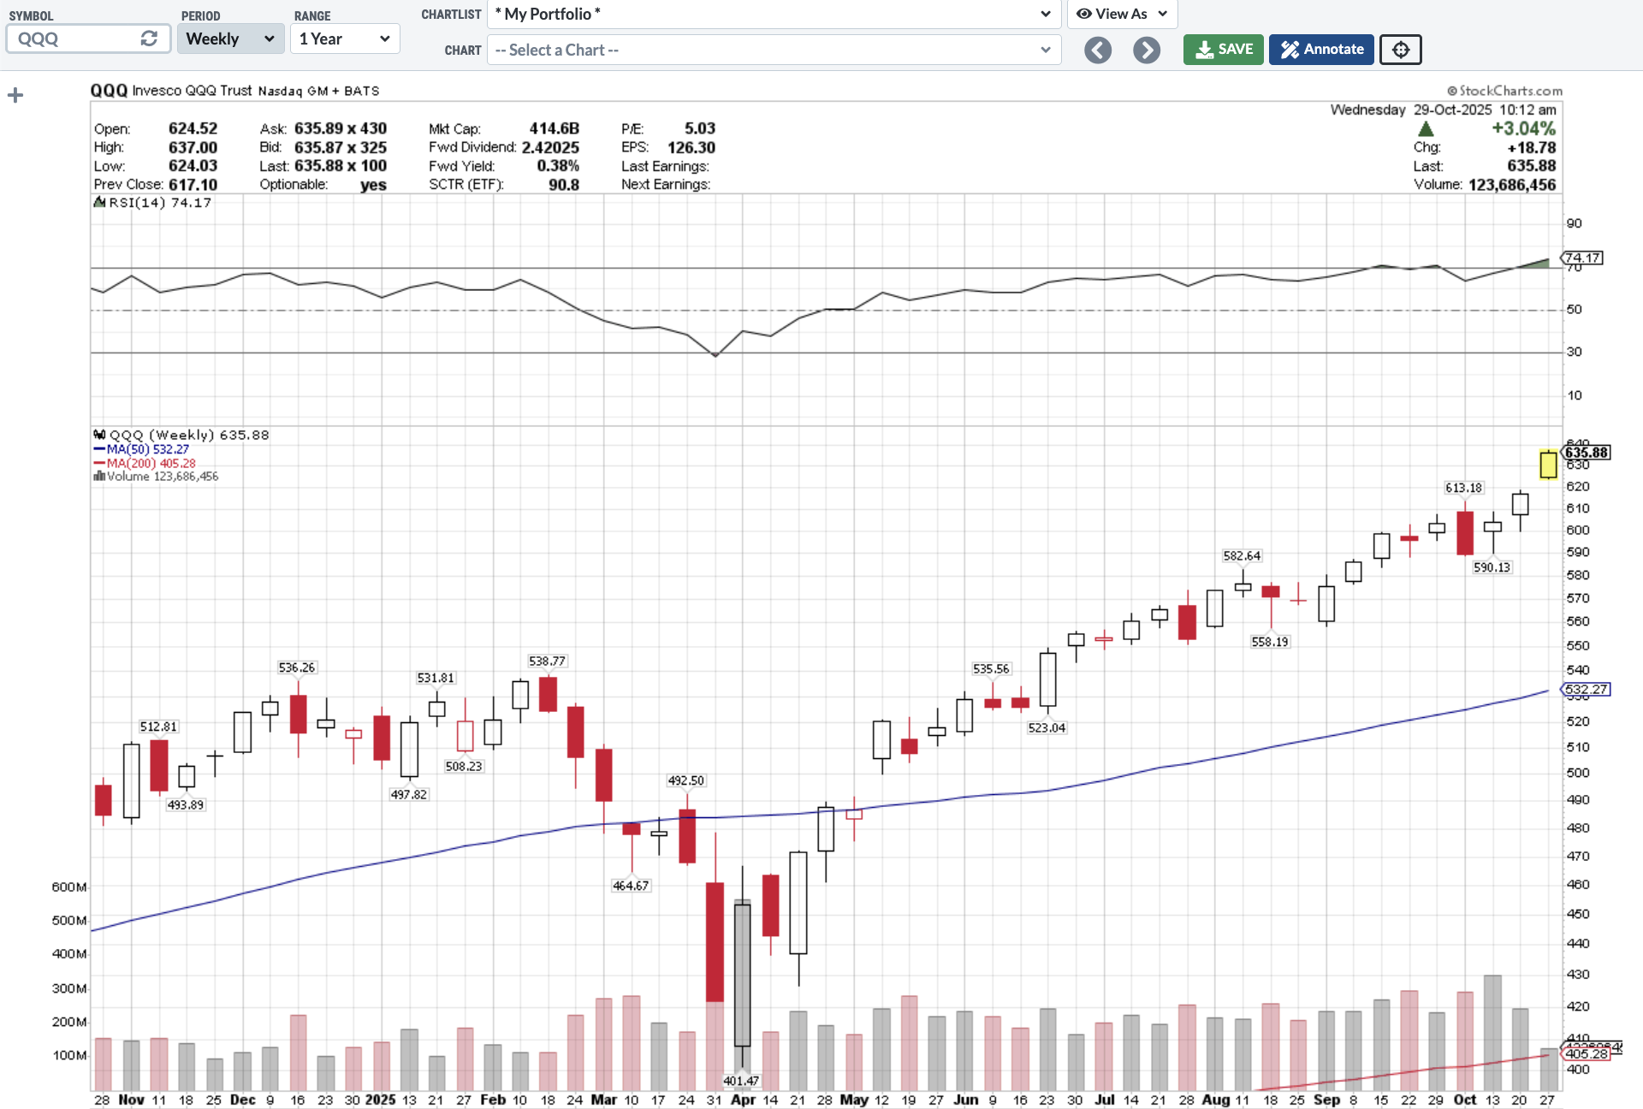1643x1109 pixels.
Task: Click the blue Annotate button
Action: pos(1321,50)
